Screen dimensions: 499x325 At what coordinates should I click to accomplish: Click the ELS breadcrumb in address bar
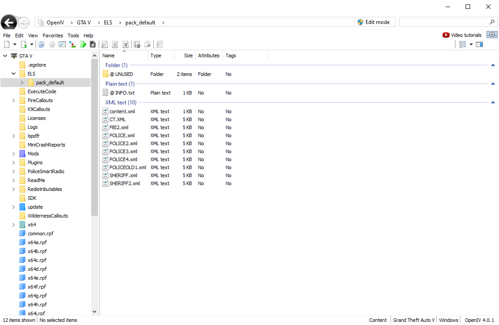click(x=108, y=23)
